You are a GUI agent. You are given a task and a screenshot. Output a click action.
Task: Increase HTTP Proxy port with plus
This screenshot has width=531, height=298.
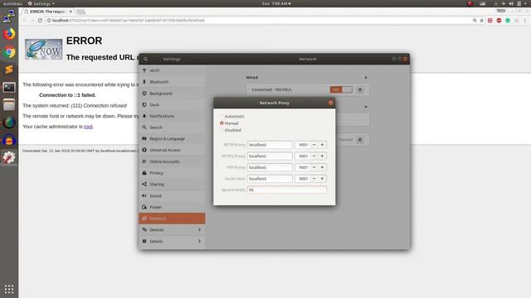pyautogui.click(x=323, y=145)
